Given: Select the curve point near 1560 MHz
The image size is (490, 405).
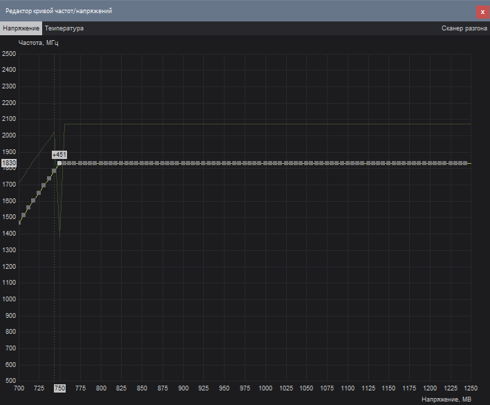Looking at the screenshot, I should [x=28, y=207].
